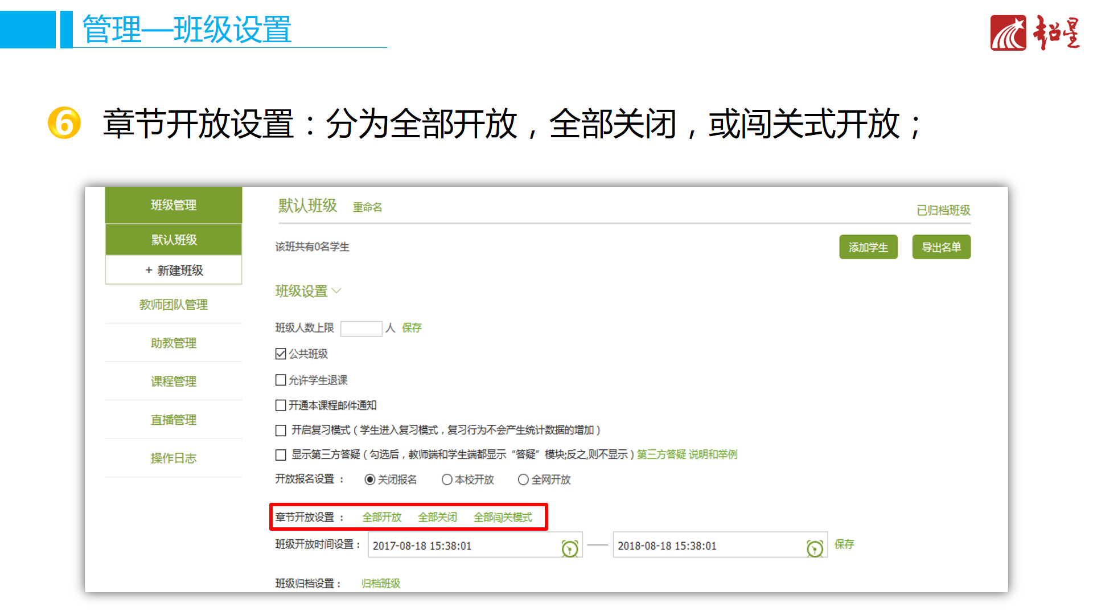The height and width of the screenshot is (615, 1093).
Task: Select 本校开放 radio button
Action: coord(447,479)
